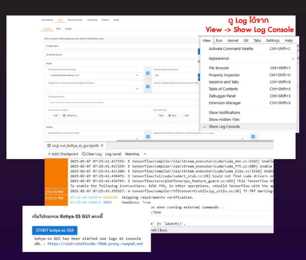This screenshot has height=260, width=306.
Task: Expand the Appearance submenu arrow
Action: (x=293, y=59)
